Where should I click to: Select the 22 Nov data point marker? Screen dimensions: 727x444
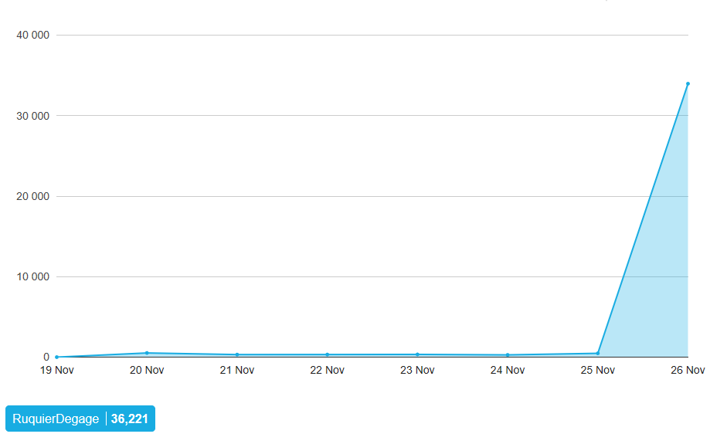point(328,354)
